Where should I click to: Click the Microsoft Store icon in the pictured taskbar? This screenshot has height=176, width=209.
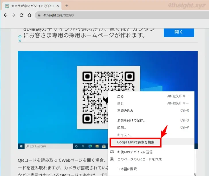click(x=104, y=146)
